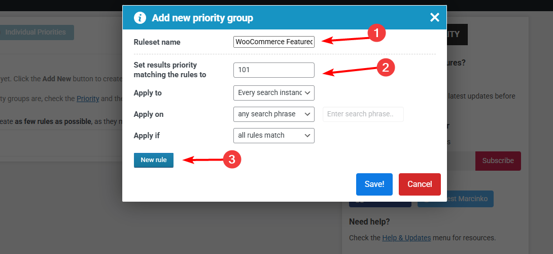Expand the Apply on search phrase dropdown
The width and height of the screenshot is (553, 254).
[274, 114]
